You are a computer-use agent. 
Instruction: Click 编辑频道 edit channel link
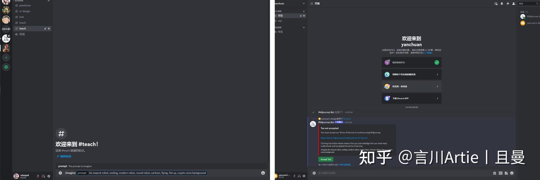point(64,156)
